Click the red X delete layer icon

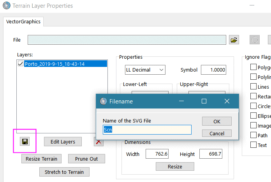[99, 142]
